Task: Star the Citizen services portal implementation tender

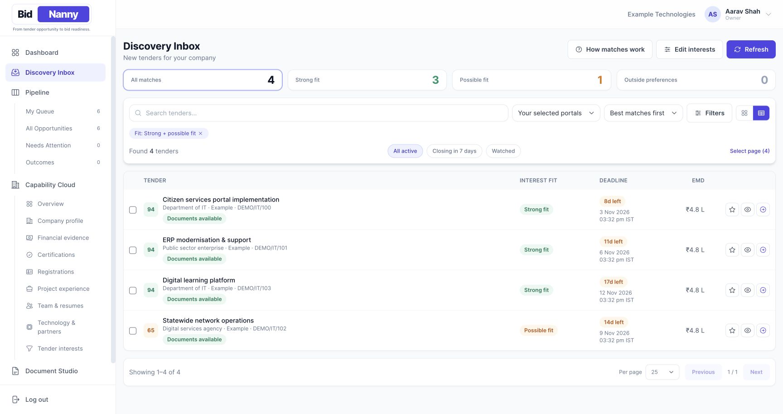Action: (x=732, y=209)
